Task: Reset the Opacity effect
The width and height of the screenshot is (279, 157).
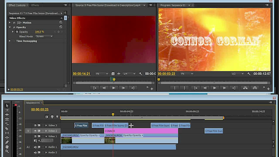Action: 61,27
